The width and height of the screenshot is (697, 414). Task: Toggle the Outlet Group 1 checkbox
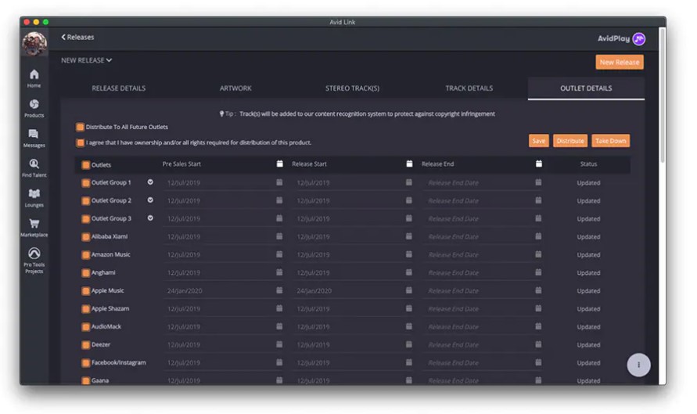85,183
